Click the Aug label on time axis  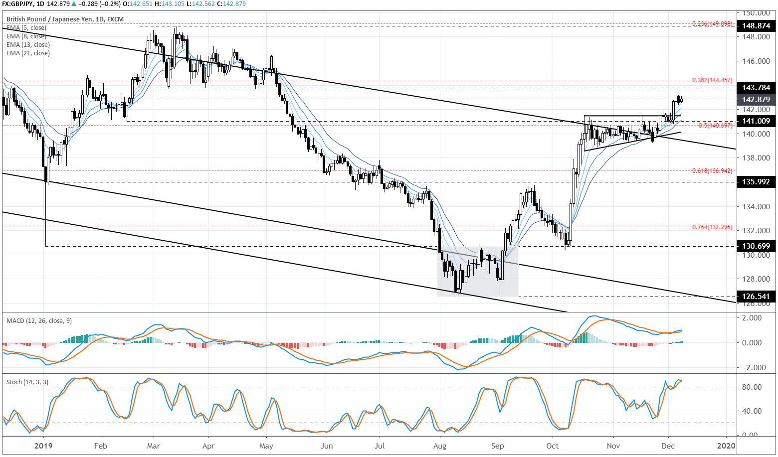440,446
